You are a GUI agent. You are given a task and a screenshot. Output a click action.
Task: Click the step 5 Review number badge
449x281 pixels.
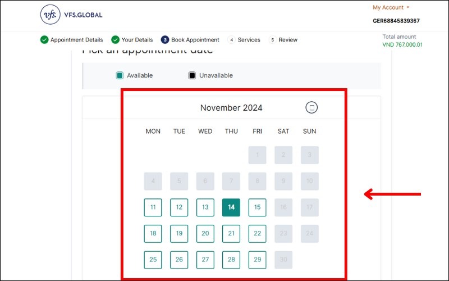pyautogui.click(x=273, y=40)
